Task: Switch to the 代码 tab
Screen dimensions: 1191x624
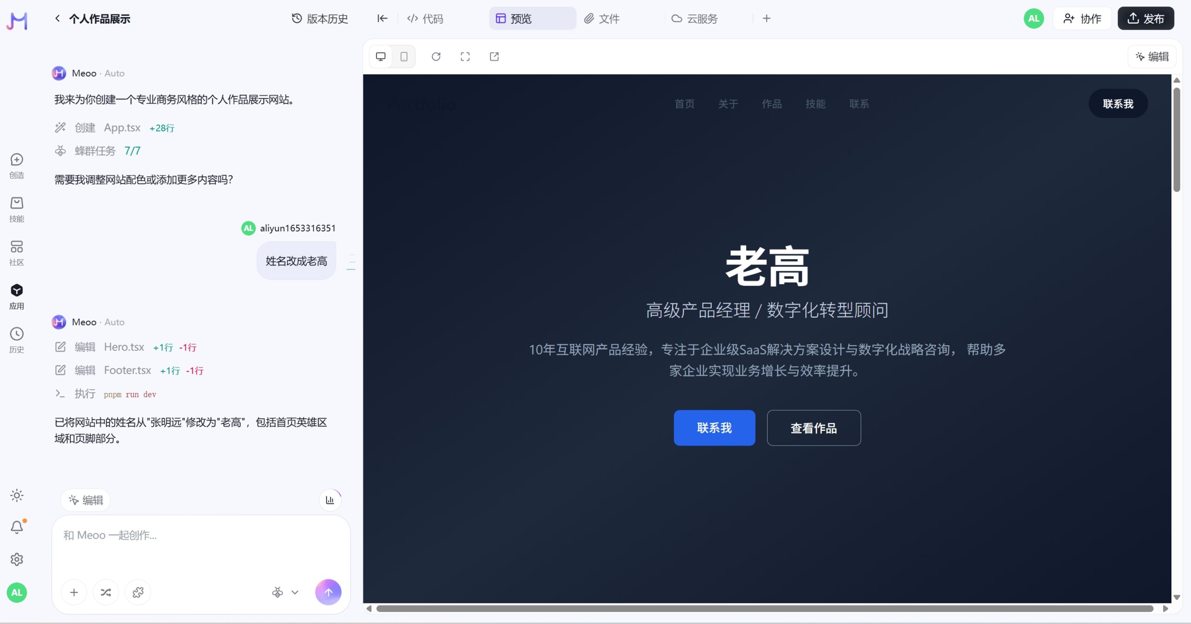Action: pos(424,19)
